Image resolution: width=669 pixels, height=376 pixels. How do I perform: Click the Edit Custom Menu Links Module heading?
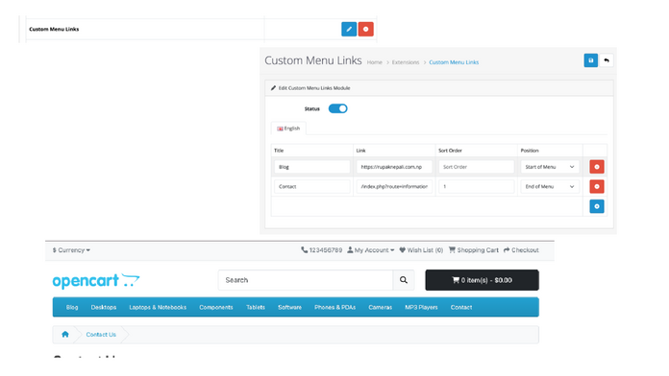coord(314,88)
